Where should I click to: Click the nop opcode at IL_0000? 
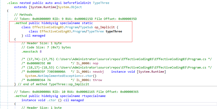(95, 63)
